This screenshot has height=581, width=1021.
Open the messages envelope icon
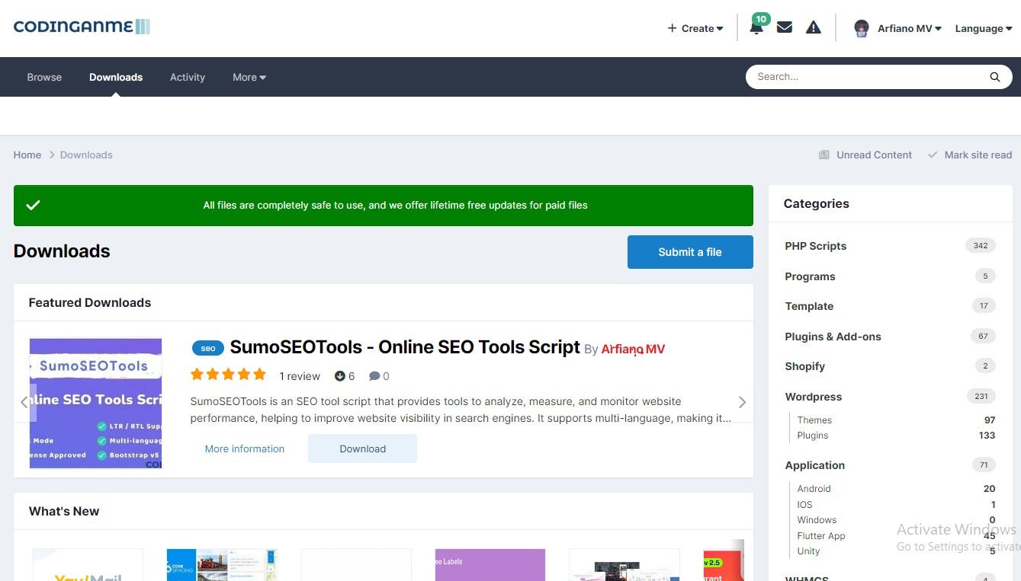point(784,27)
